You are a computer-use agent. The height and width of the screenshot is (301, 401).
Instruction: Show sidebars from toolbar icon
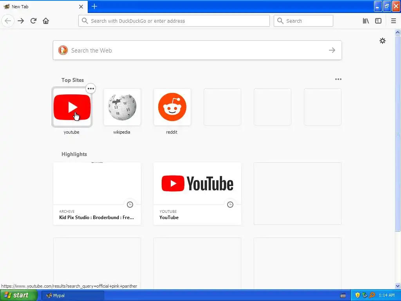pyautogui.click(x=378, y=21)
